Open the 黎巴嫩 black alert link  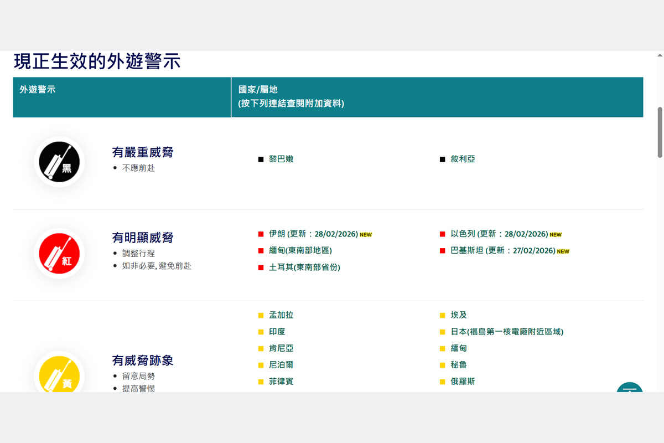pos(281,159)
